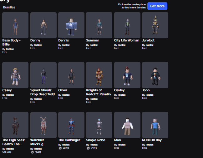This screenshot has width=203, height=158.
Task: Click the Roblox creator link under Denny
Action: click(x=38, y=45)
